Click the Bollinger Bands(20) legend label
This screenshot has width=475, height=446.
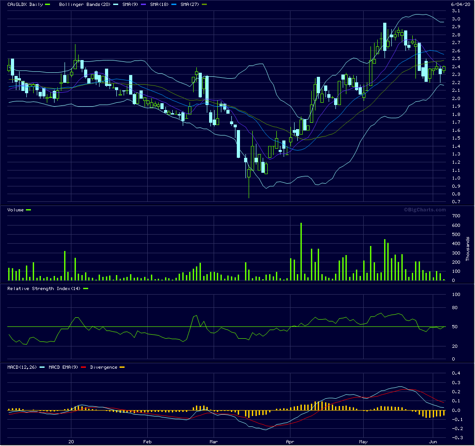[x=85, y=5]
